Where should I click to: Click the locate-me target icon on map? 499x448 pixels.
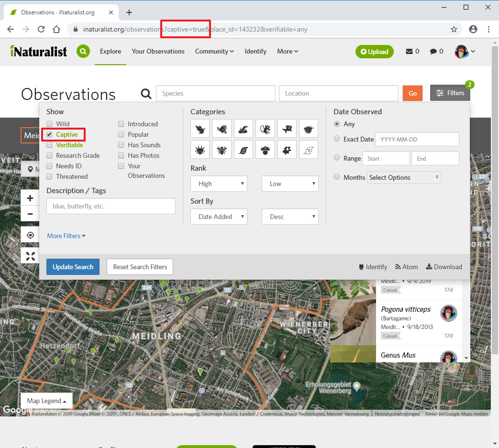(30, 235)
